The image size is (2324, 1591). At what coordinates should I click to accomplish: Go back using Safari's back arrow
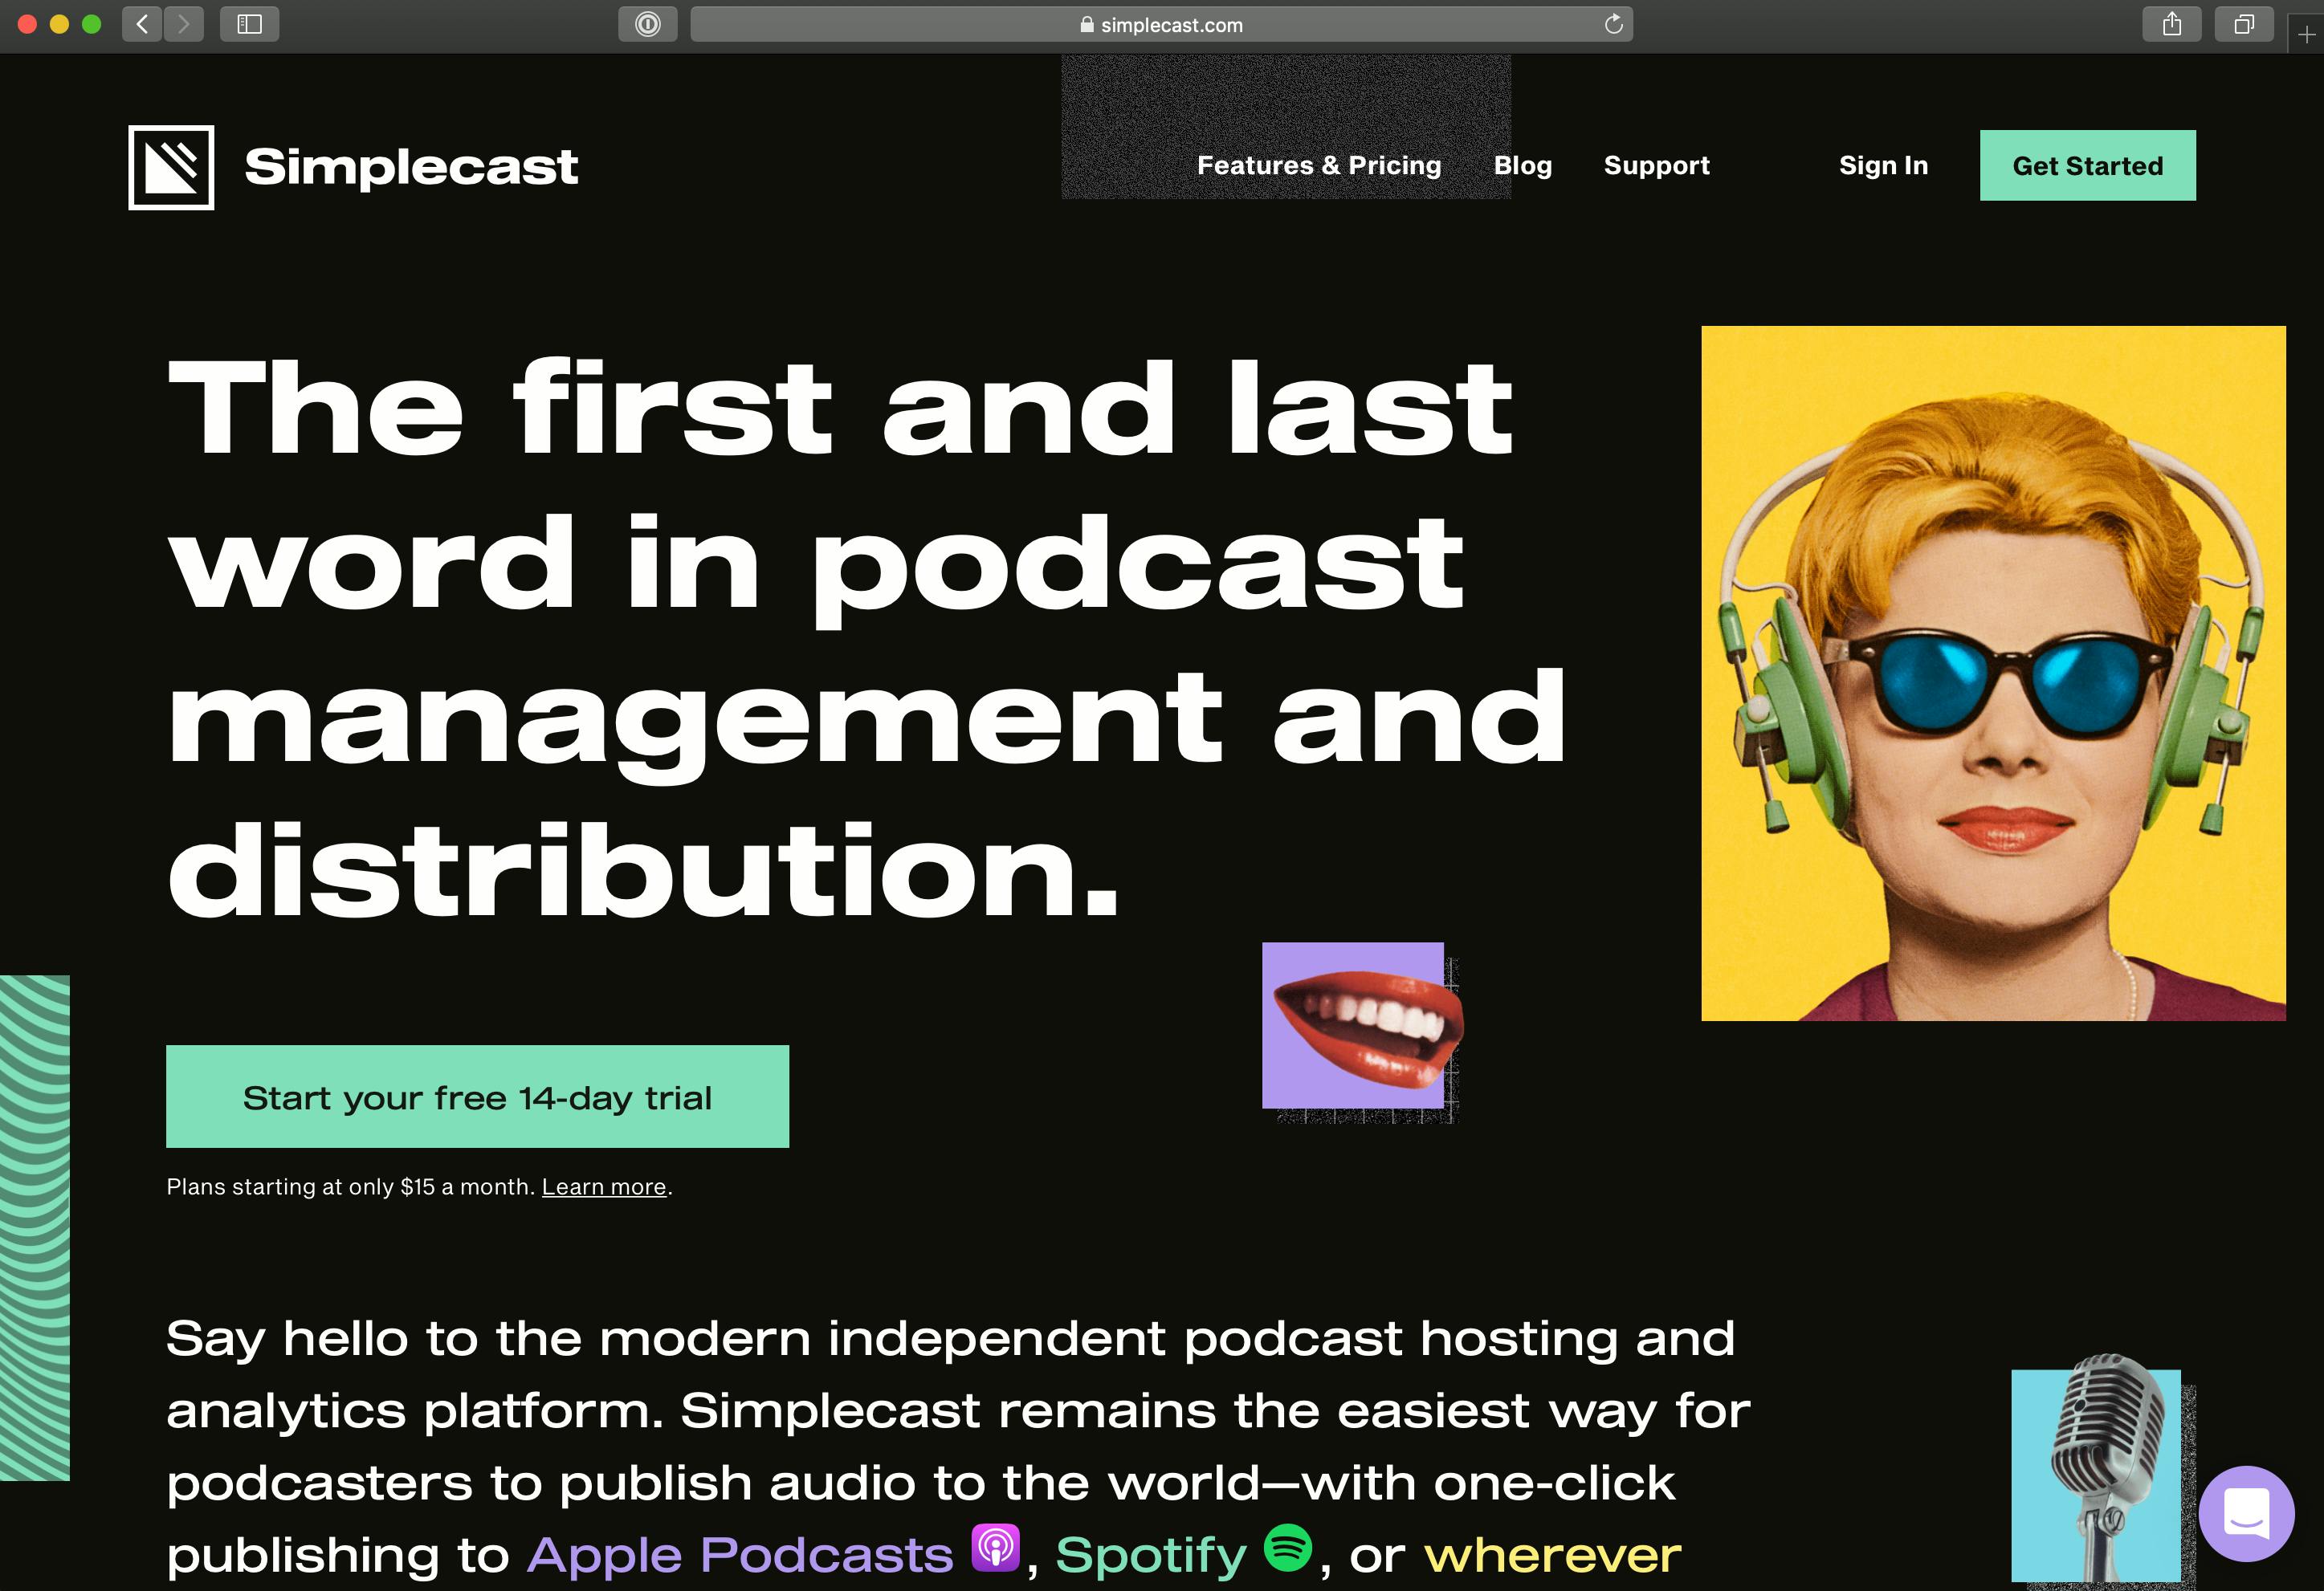click(142, 24)
